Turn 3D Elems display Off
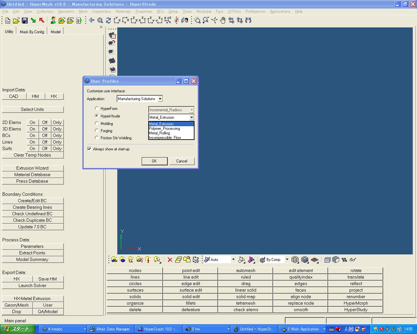 (x=45, y=129)
